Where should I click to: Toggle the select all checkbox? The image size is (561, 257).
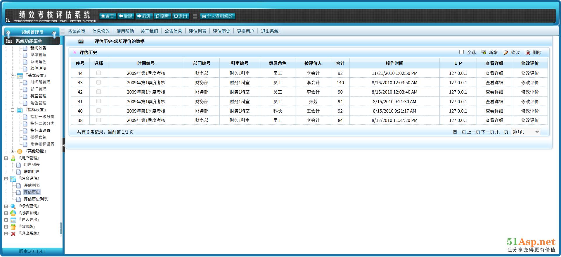click(x=462, y=52)
